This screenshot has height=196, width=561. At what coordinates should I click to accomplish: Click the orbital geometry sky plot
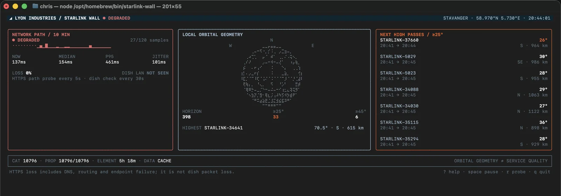click(272, 75)
